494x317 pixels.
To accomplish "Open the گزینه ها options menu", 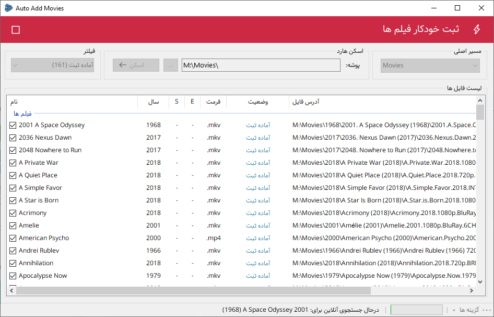I will [x=467, y=310].
